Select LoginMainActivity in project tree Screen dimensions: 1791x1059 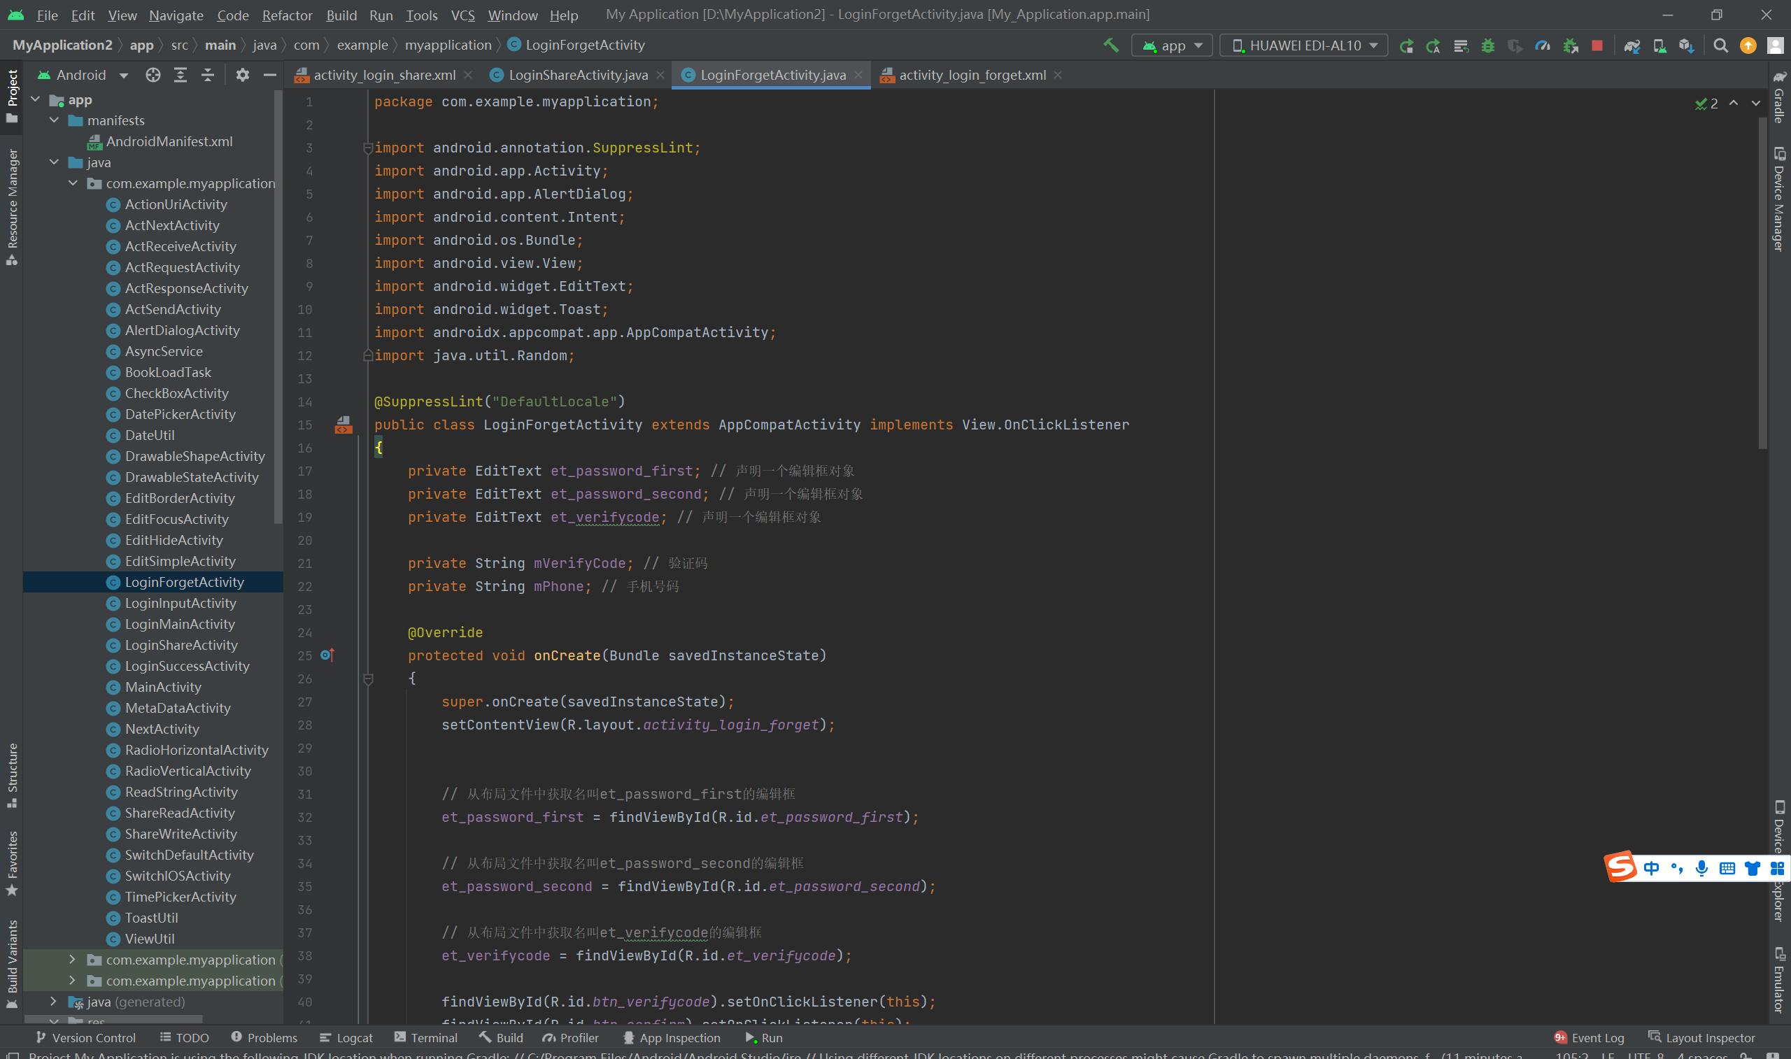(x=179, y=624)
